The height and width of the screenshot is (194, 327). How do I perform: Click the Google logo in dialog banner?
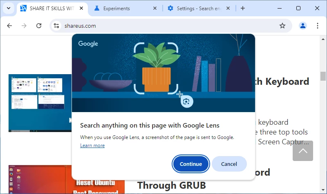pyautogui.click(x=88, y=44)
